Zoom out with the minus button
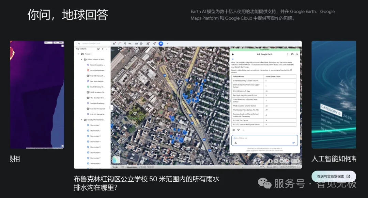The height and width of the screenshot is (198, 368). point(293,161)
